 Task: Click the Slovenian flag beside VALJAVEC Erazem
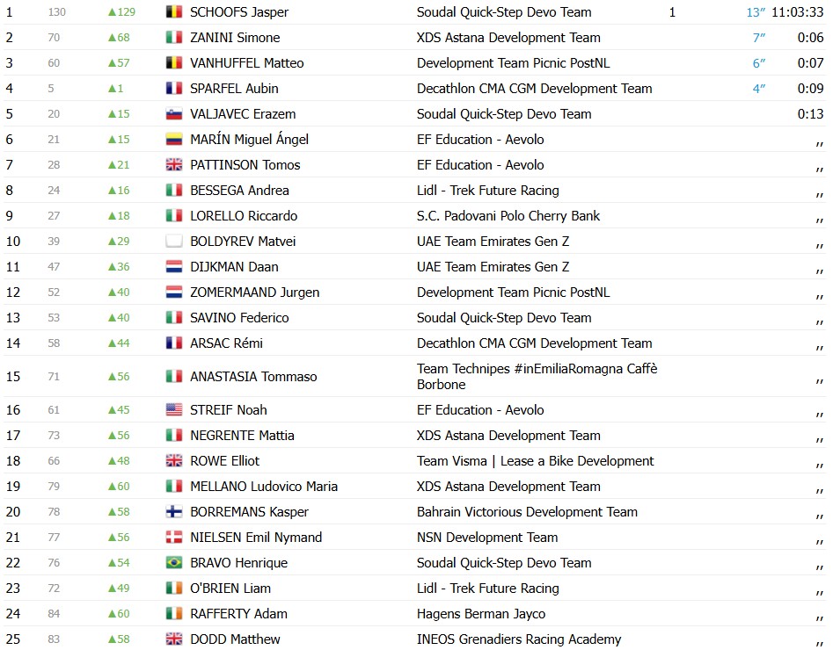click(x=173, y=114)
